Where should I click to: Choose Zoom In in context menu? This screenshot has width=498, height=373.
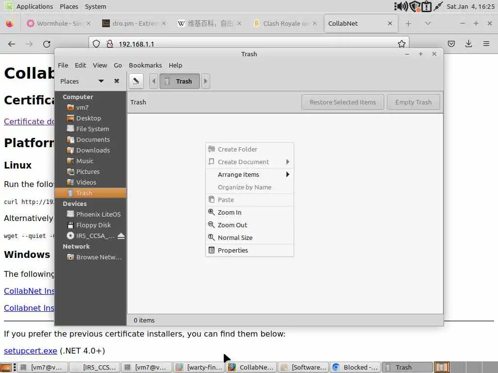click(249, 213)
